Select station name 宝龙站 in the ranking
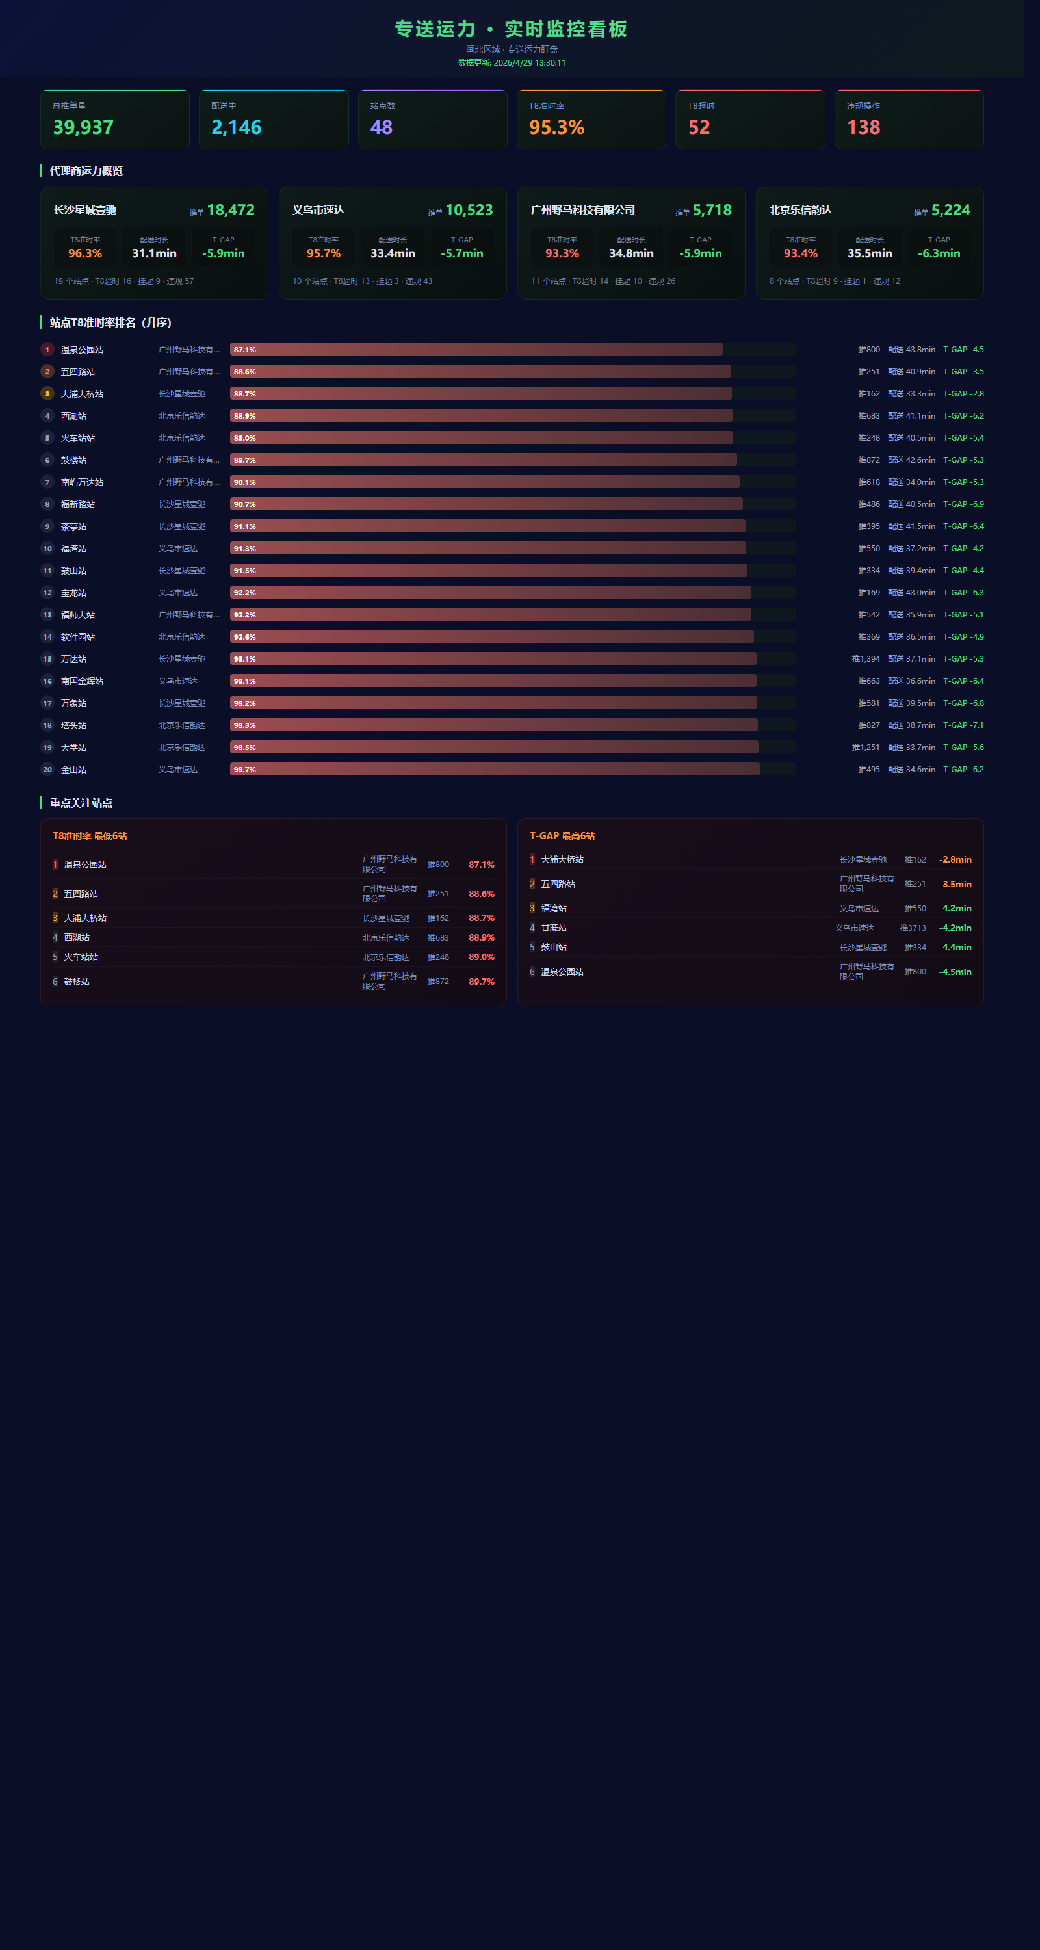This screenshot has height=1950, width=1040. [73, 593]
